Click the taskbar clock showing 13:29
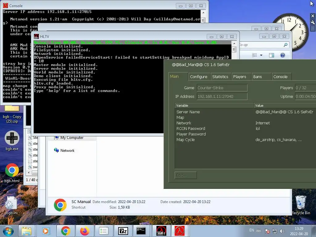 tap(299, 231)
